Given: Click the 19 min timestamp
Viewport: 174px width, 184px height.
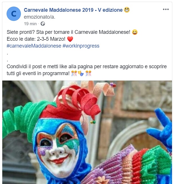Looking at the screenshot, I should pyautogui.click(x=30, y=24).
